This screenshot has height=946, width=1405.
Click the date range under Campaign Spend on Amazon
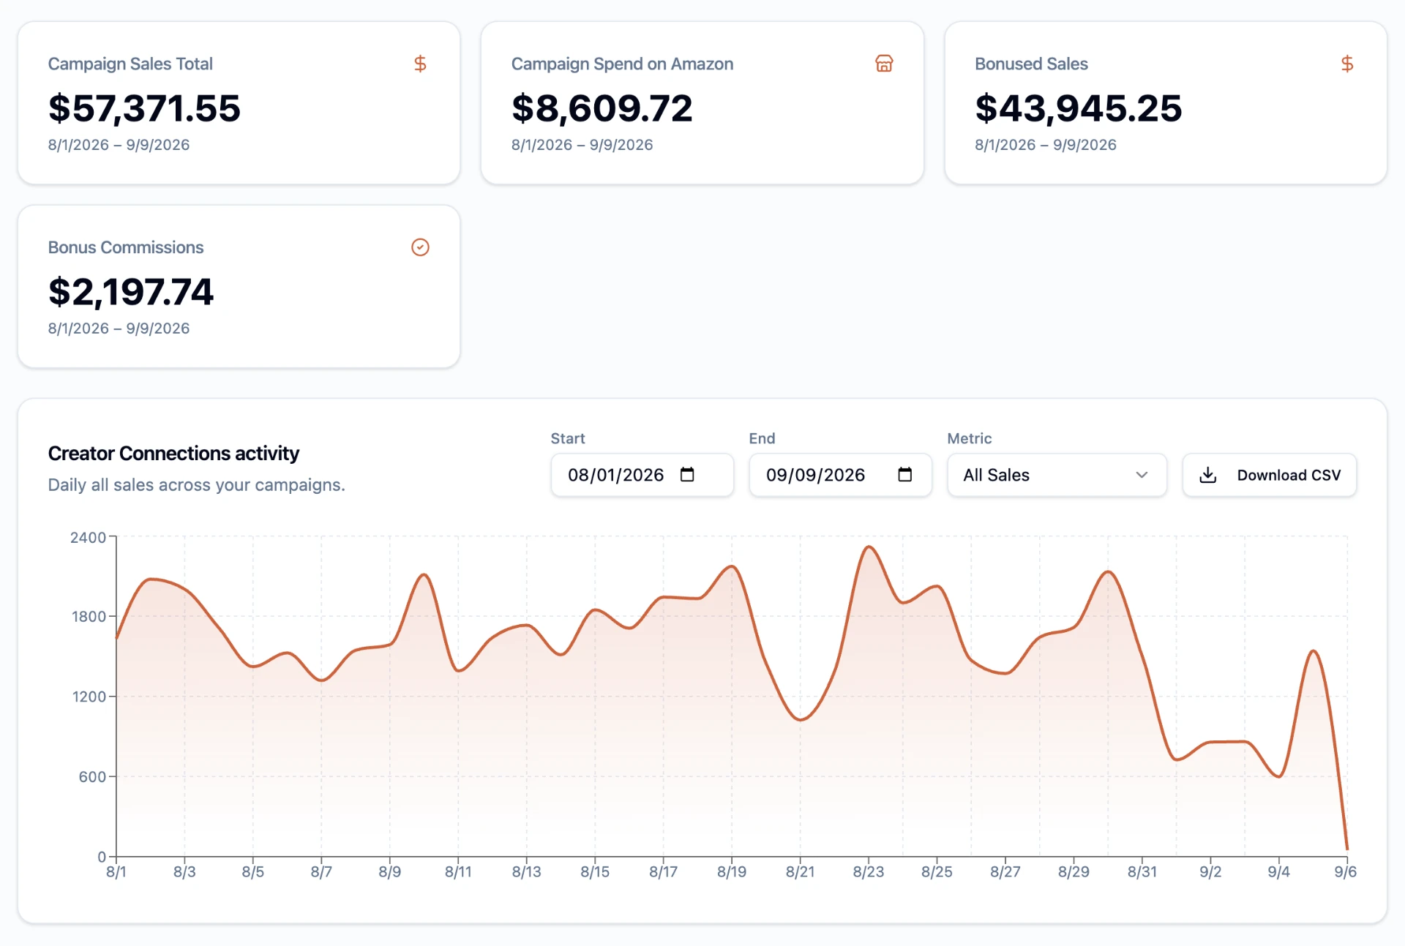pyautogui.click(x=582, y=145)
